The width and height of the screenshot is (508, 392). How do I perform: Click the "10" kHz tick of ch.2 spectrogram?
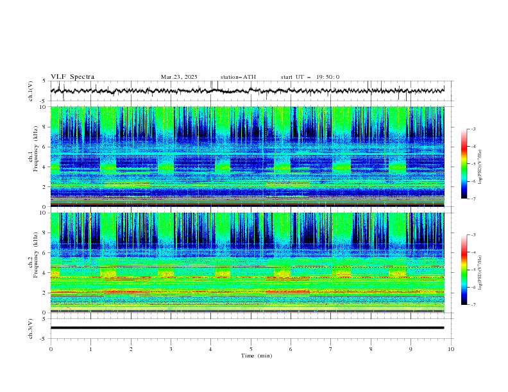44,213
